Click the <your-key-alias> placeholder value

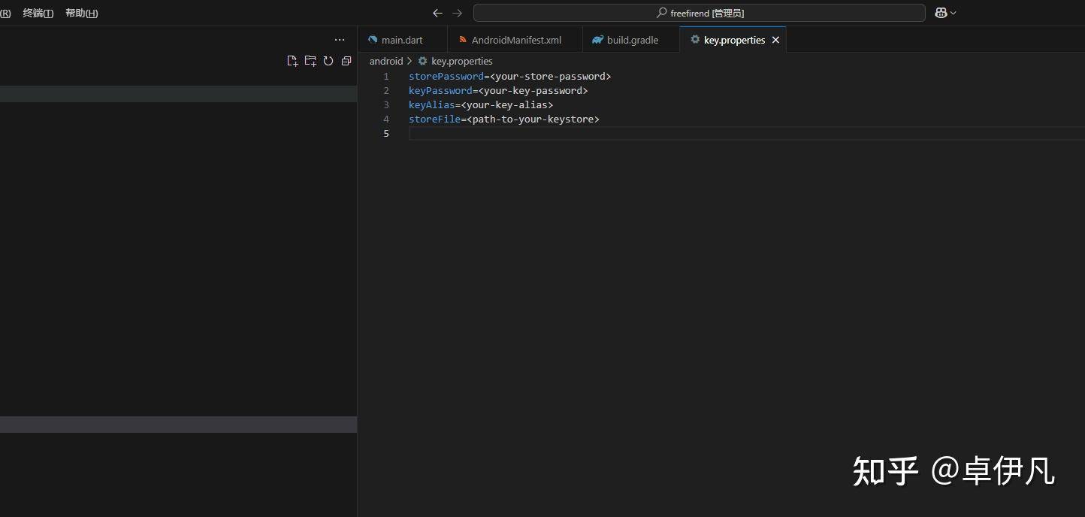click(507, 105)
